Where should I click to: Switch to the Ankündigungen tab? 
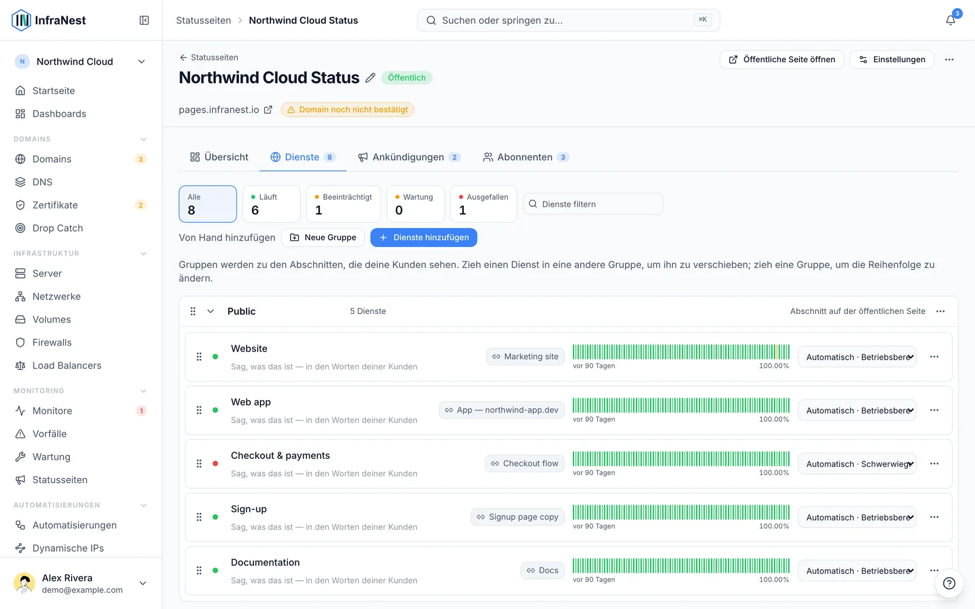pos(409,157)
